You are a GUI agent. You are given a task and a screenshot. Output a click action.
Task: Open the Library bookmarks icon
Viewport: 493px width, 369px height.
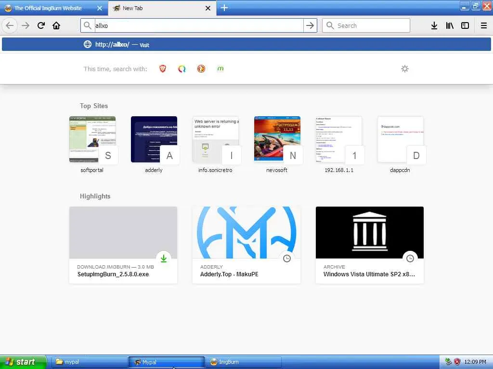coord(450,25)
